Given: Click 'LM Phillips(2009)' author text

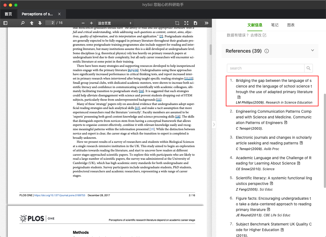Looking at the screenshot, I should [250, 102].
